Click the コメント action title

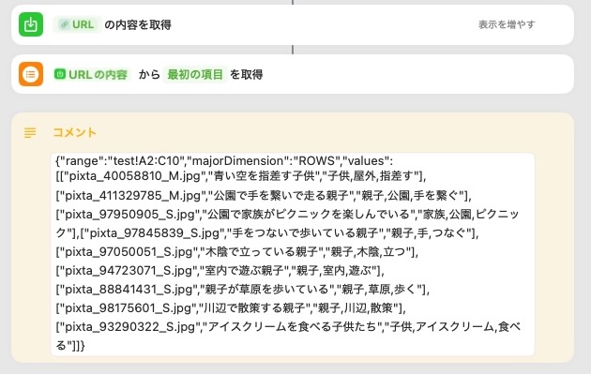75,132
